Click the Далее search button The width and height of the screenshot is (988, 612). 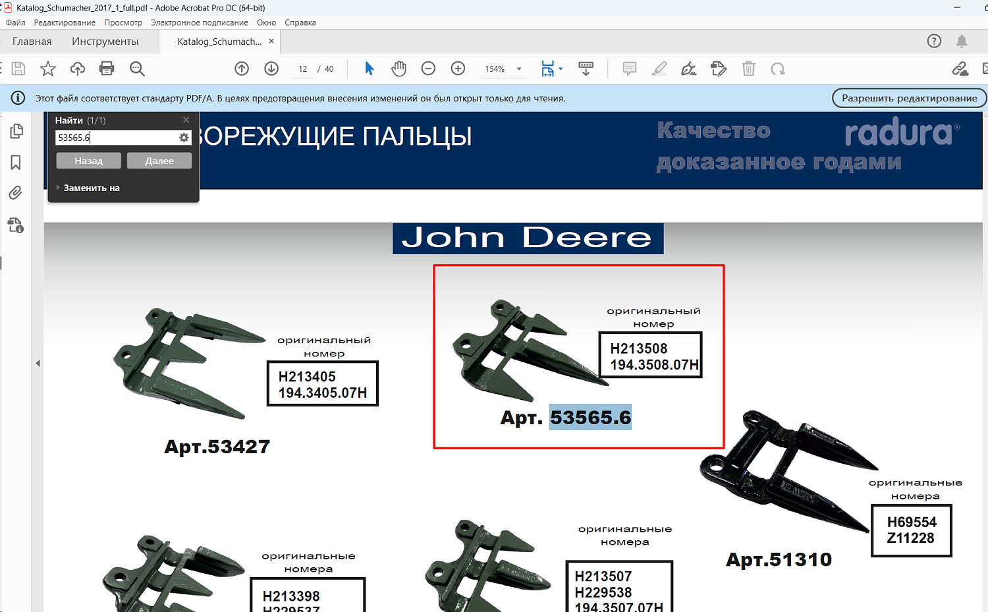pos(159,161)
